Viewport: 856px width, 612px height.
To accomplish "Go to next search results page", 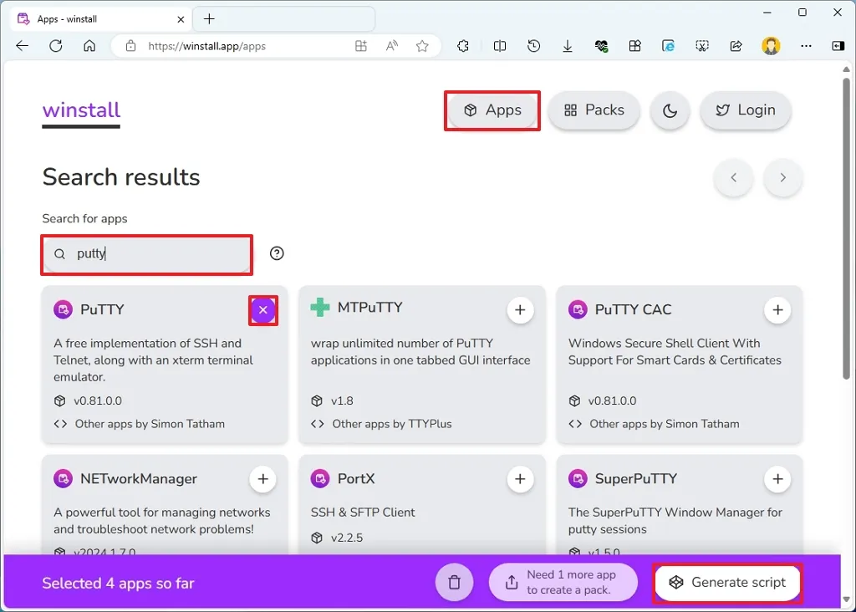I will coord(782,177).
